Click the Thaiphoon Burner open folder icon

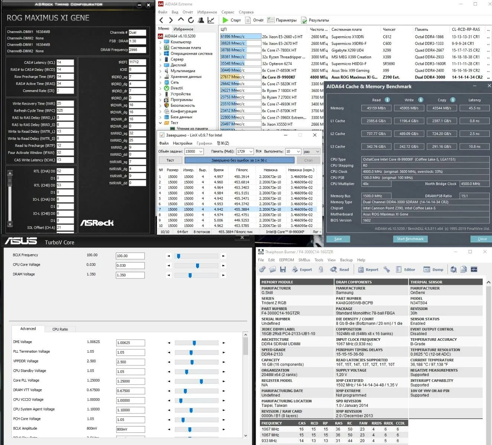[x=273, y=270]
